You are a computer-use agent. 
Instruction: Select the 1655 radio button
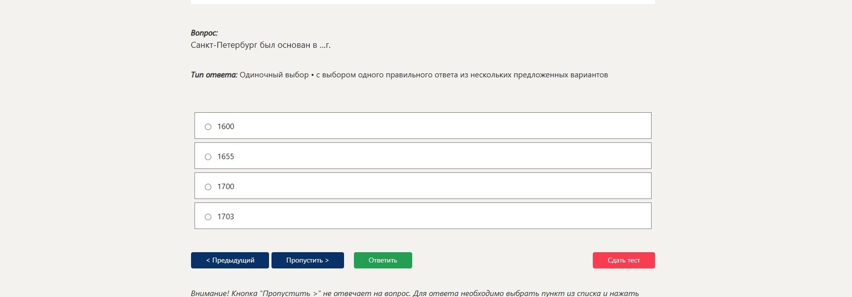coord(208,157)
